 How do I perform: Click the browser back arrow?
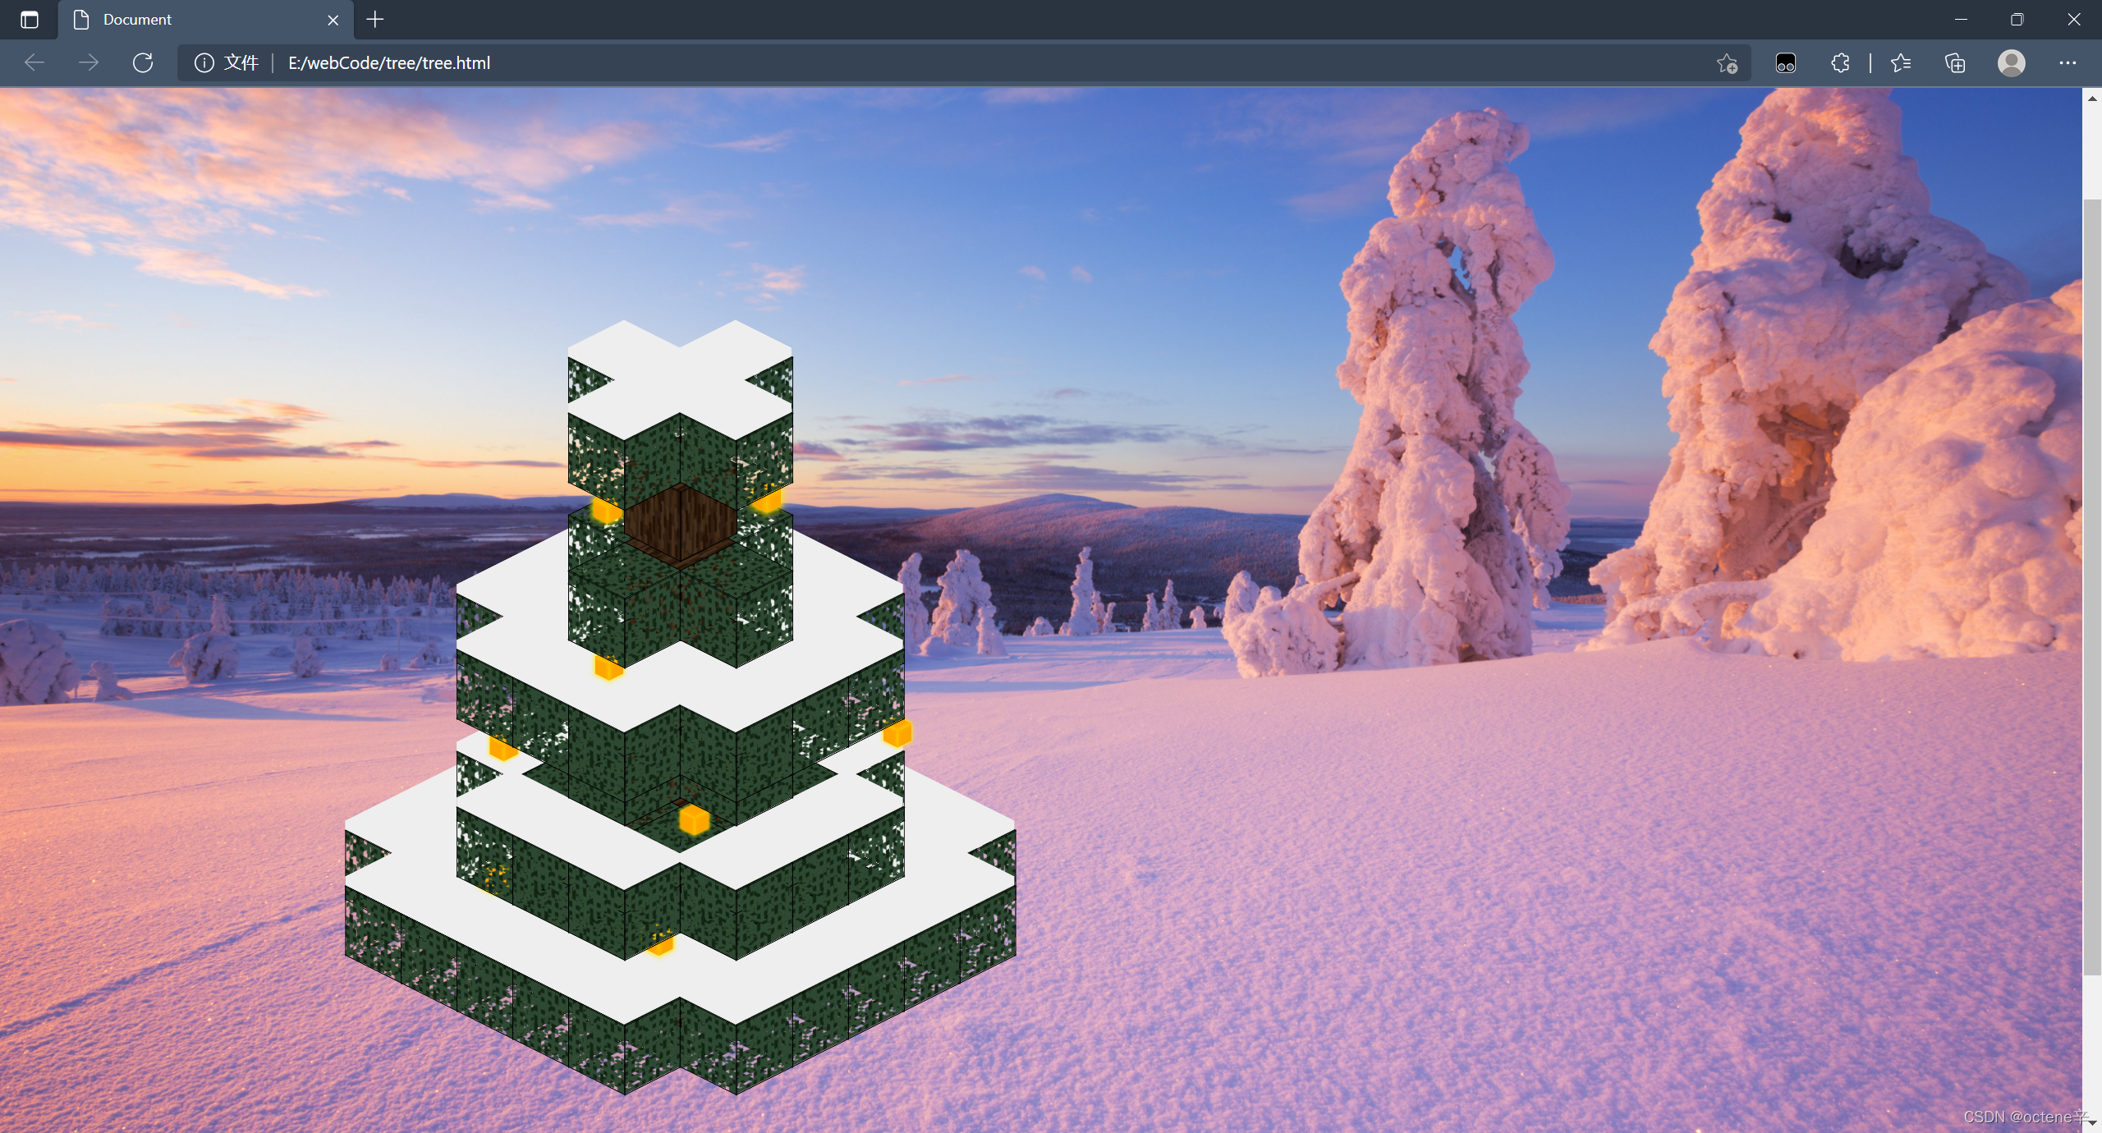[34, 62]
